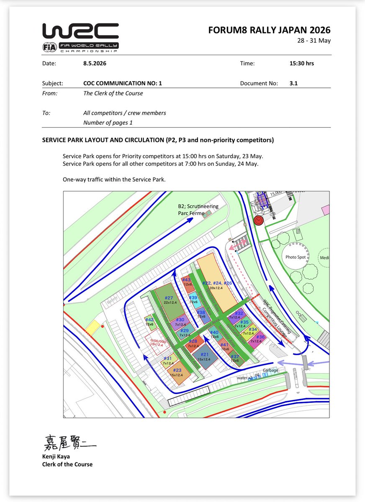Screen dimensions: 365x502
Task: Click the "28 - 31 May" date range
Action: 313,41
